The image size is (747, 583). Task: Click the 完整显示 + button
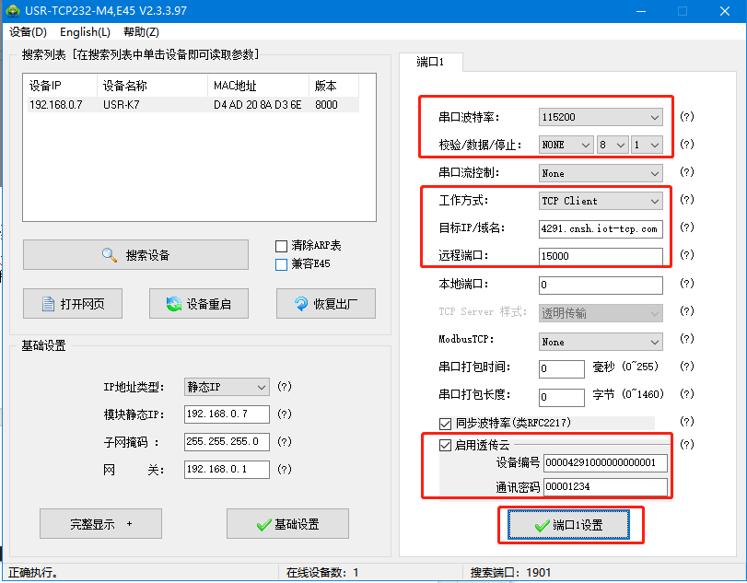click(x=100, y=524)
